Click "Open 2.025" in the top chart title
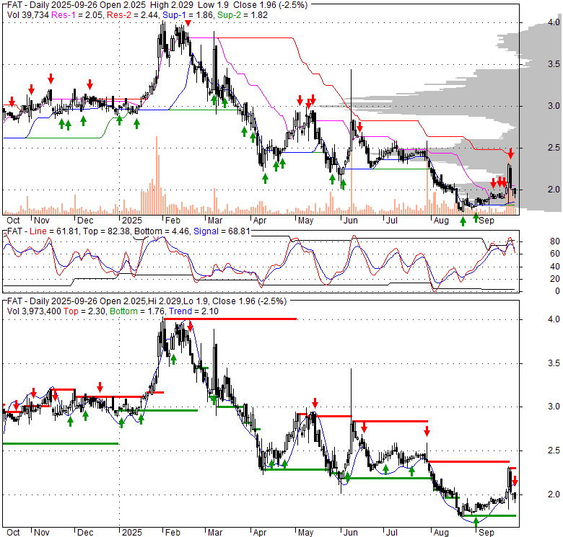The width and height of the screenshot is (563, 537). (x=124, y=5)
